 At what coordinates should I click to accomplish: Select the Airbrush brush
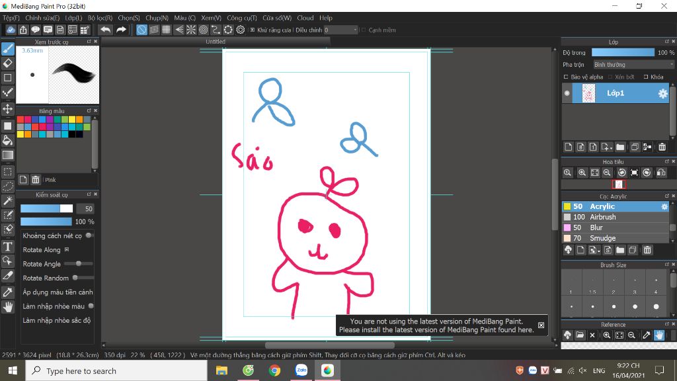click(x=616, y=217)
